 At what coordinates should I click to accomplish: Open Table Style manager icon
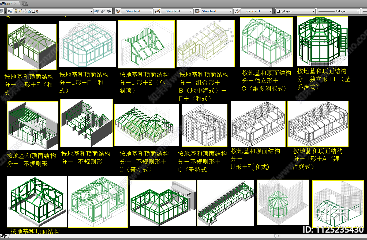(197, 11)
